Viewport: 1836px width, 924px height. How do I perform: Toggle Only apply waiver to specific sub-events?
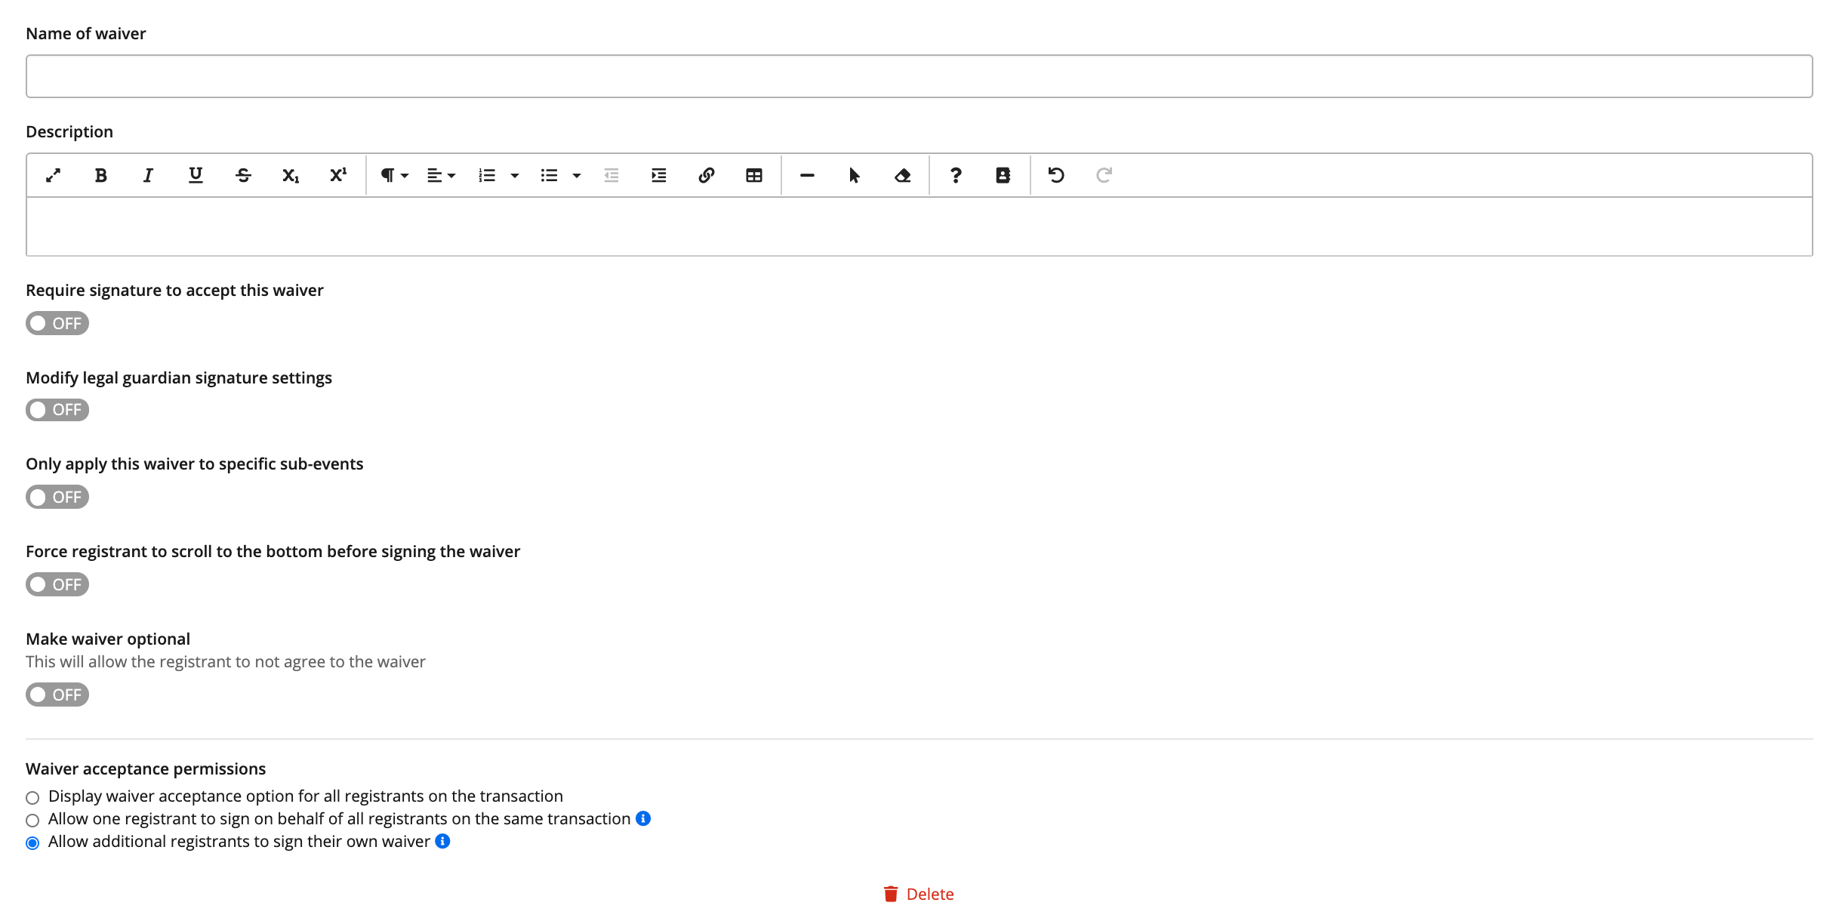[x=57, y=497]
